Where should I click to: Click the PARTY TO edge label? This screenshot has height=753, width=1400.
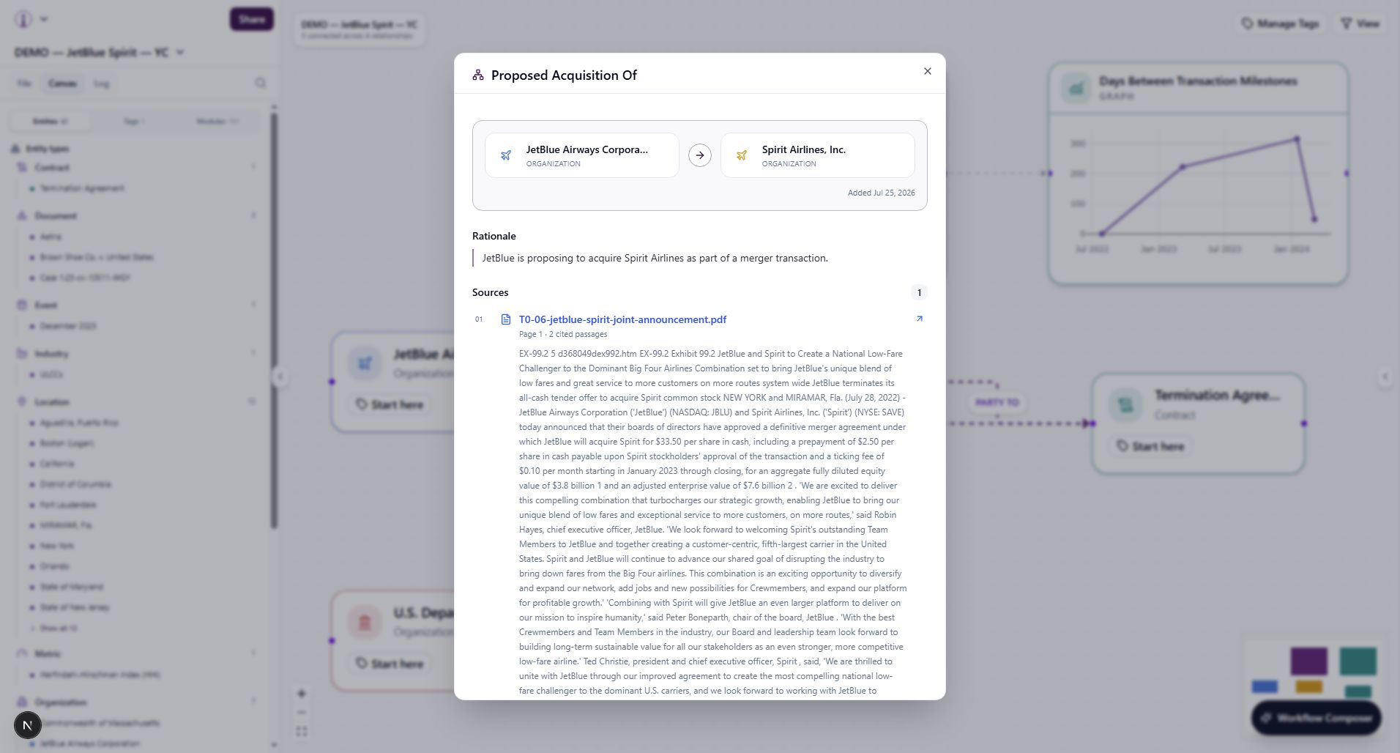[997, 402]
